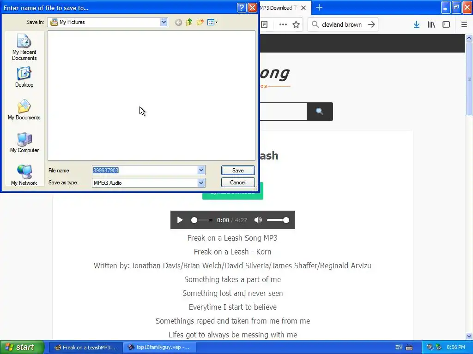Click the keyboard tray icon
Viewport: 473px width, 354px height.
[409, 347]
